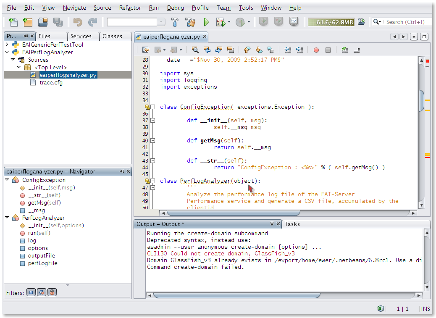Image resolution: width=436 pixels, height=318 pixels.
Task: Click the memory usage bar to collect garbage
Action: point(331,22)
